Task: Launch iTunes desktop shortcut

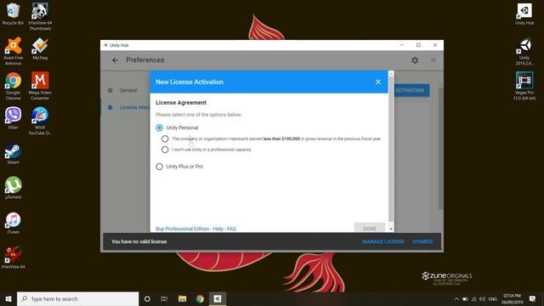Action: [14, 223]
